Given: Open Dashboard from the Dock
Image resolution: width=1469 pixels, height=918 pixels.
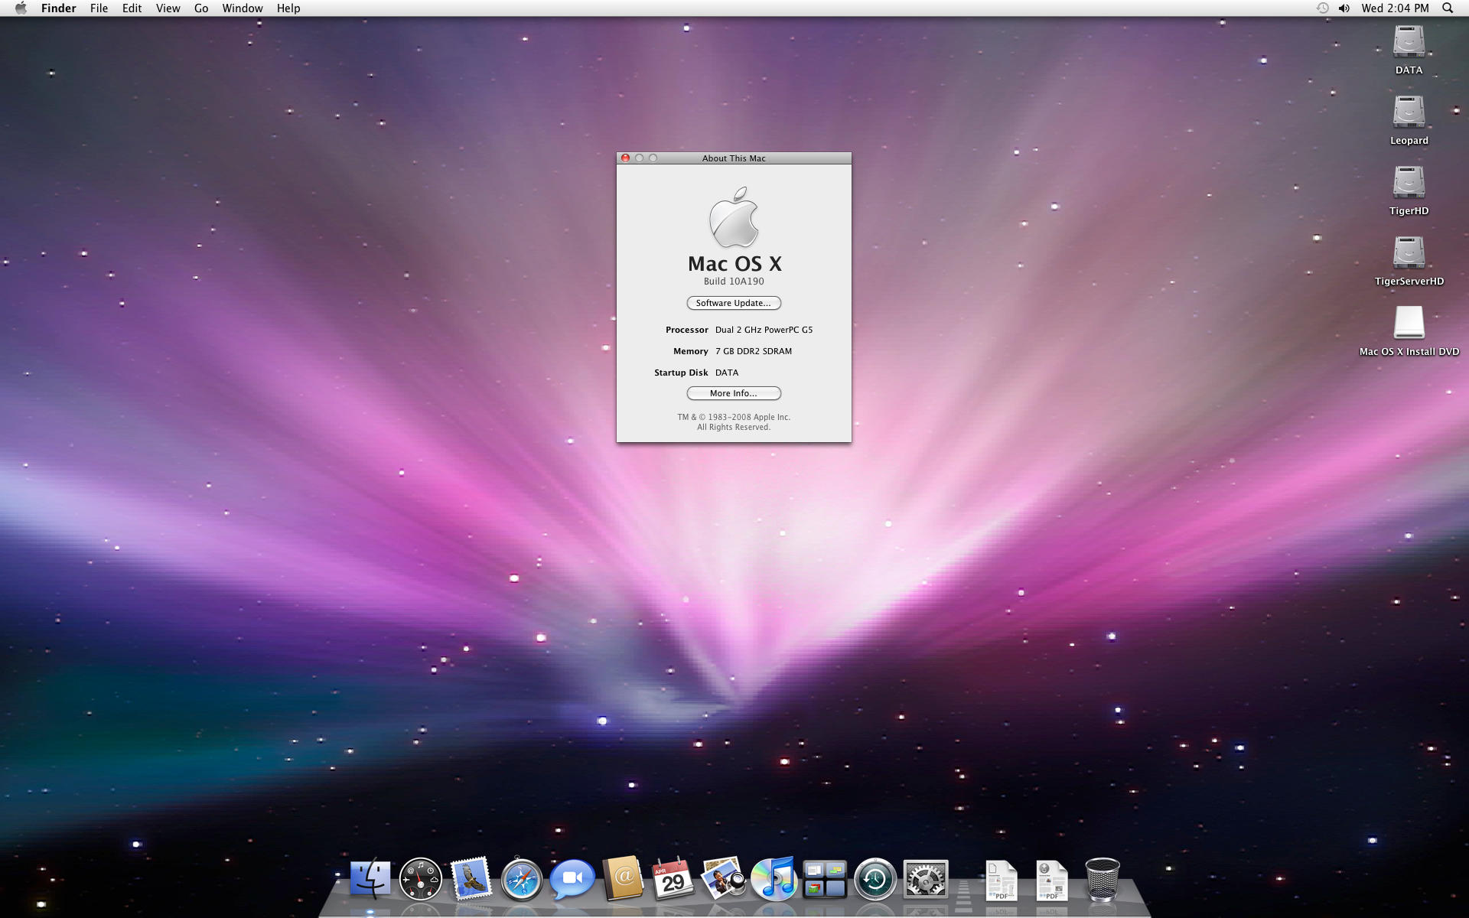Looking at the screenshot, I should click(420, 879).
